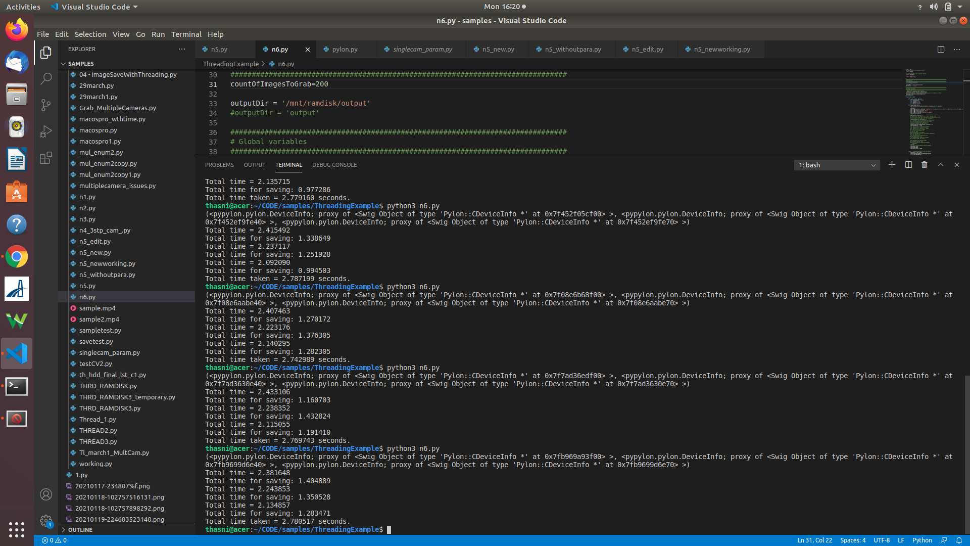Open the '1: bash' terminal selector dropdown
The height and width of the screenshot is (546, 970).
coord(836,165)
